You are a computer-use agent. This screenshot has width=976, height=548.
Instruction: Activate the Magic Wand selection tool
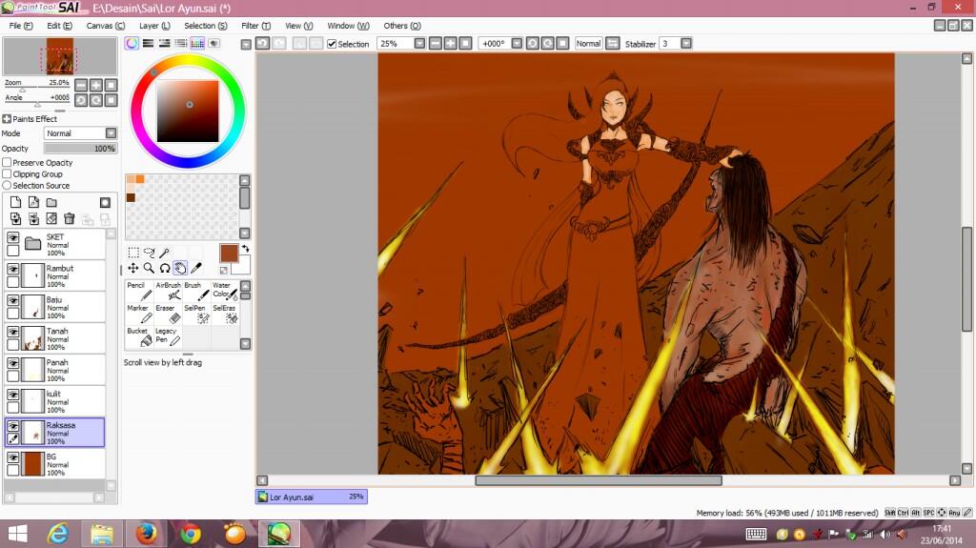[x=165, y=253]
